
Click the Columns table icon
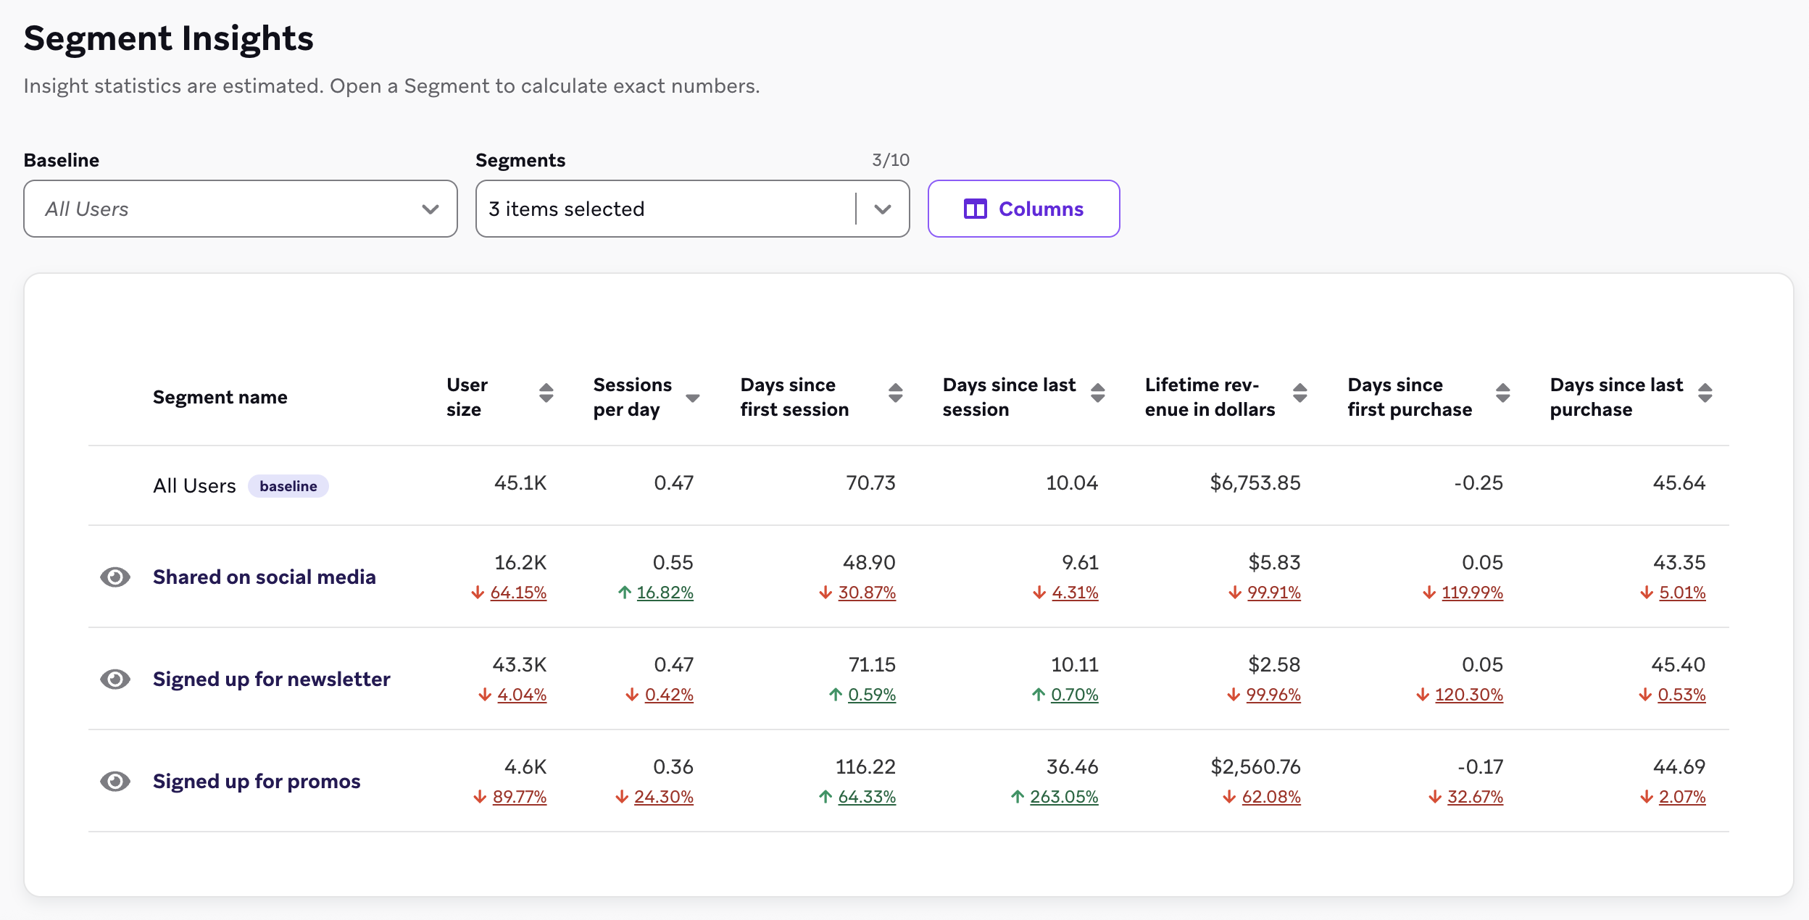975,209
